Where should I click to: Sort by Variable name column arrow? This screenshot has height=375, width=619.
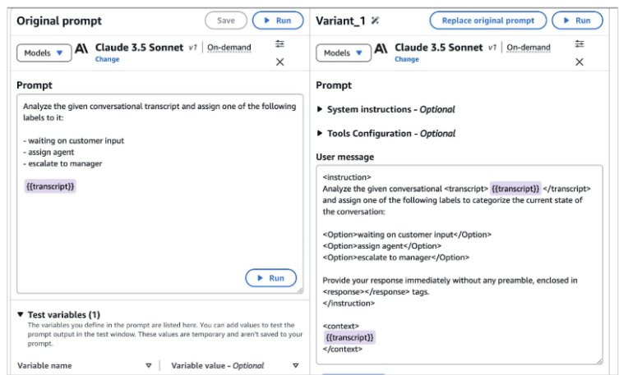pos(149,366)
